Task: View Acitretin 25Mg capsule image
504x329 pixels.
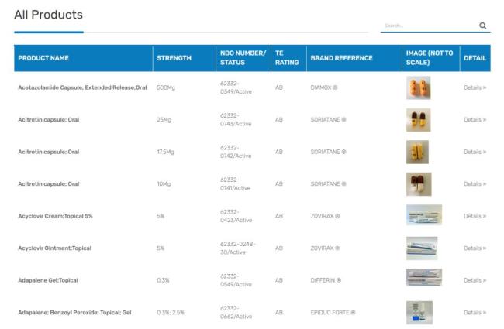Action: tap(418, 120)
